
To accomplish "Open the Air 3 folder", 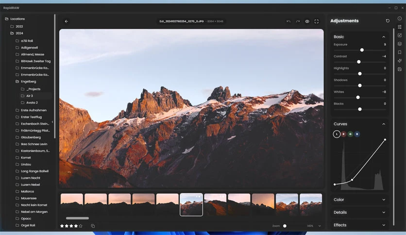I will pos(30,96).
